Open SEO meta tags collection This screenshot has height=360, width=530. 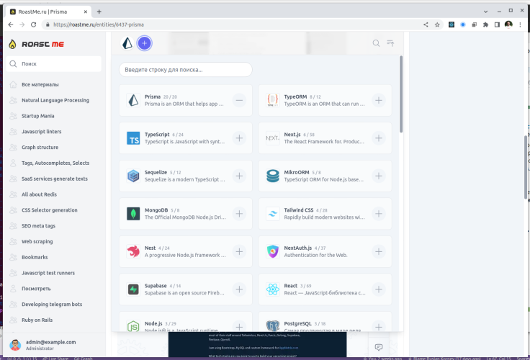coord(39,226)
